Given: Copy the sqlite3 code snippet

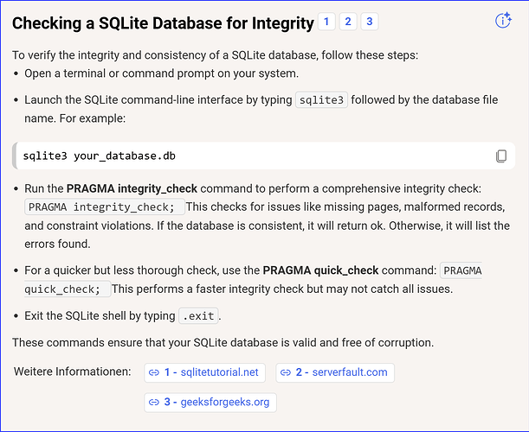Looking at the screenshot, I should pos(500,156).
